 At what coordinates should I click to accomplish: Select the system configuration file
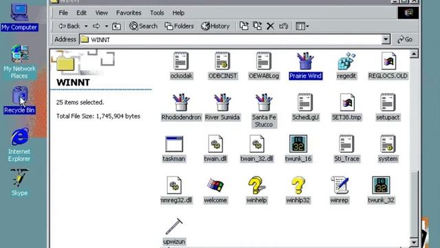click(x=388, y=144)
